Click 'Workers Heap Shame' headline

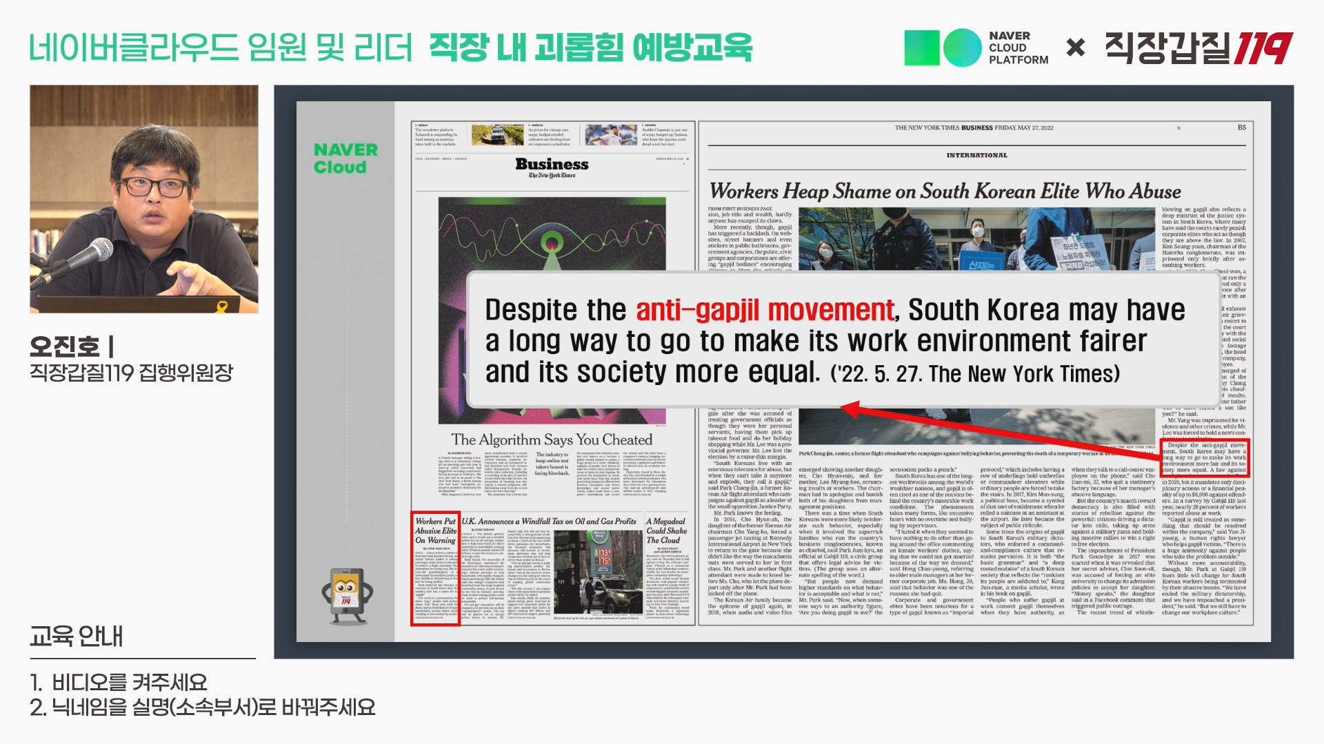pyautogui.click(x=945, y=191)
